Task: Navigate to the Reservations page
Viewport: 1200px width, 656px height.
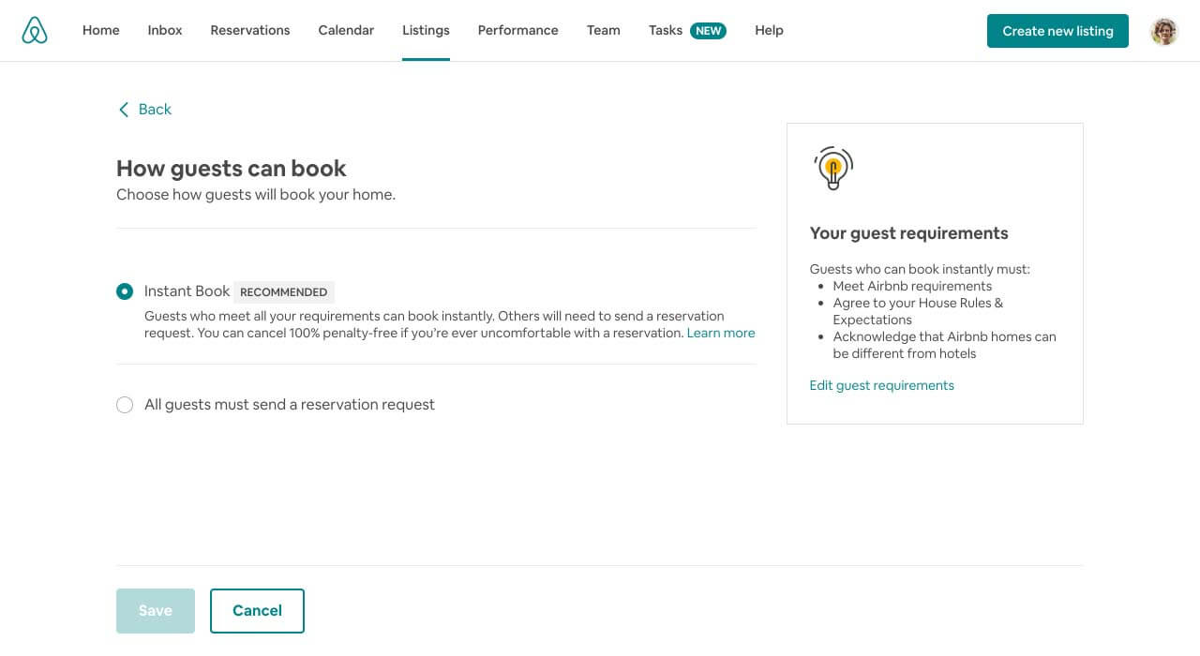Action: tap(249, 30)
